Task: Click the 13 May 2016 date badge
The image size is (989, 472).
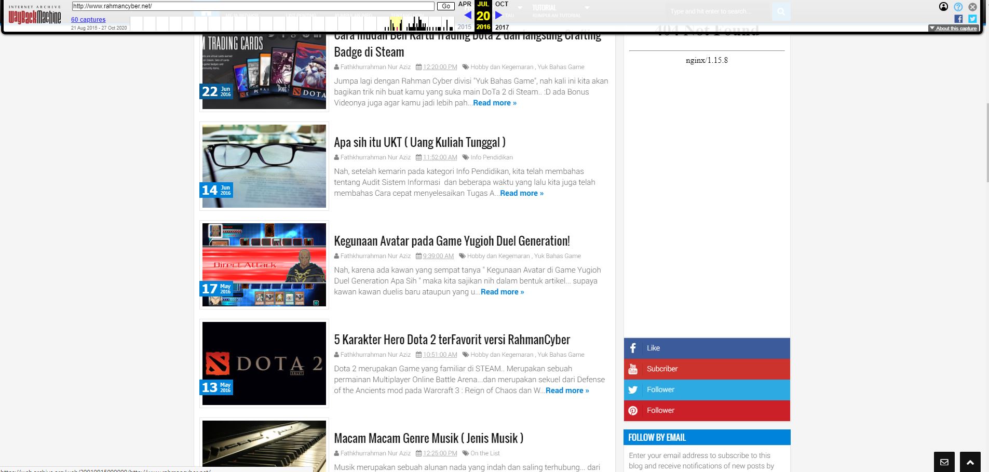Action: [x=216, y=387]
